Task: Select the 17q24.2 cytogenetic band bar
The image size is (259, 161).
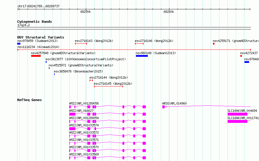Action: pyautogui.click(x=134, y=28)
